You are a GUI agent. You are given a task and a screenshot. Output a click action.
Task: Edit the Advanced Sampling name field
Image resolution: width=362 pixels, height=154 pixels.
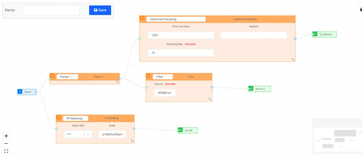(176, 19)
